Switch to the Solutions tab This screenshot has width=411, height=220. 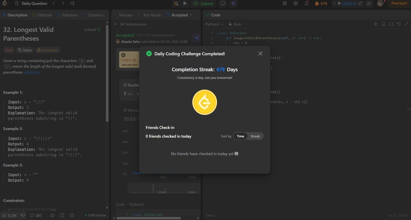click(x=67, y=15)
